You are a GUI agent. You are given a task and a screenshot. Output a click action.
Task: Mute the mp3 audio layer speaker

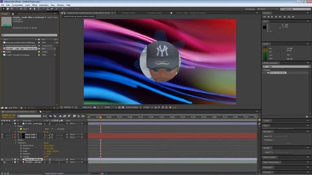[4, 162]
